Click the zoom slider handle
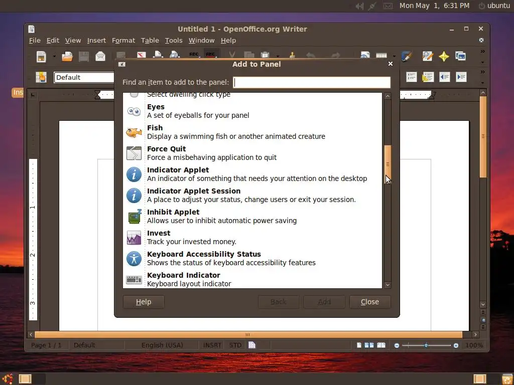514x385 pixels. 426,345
